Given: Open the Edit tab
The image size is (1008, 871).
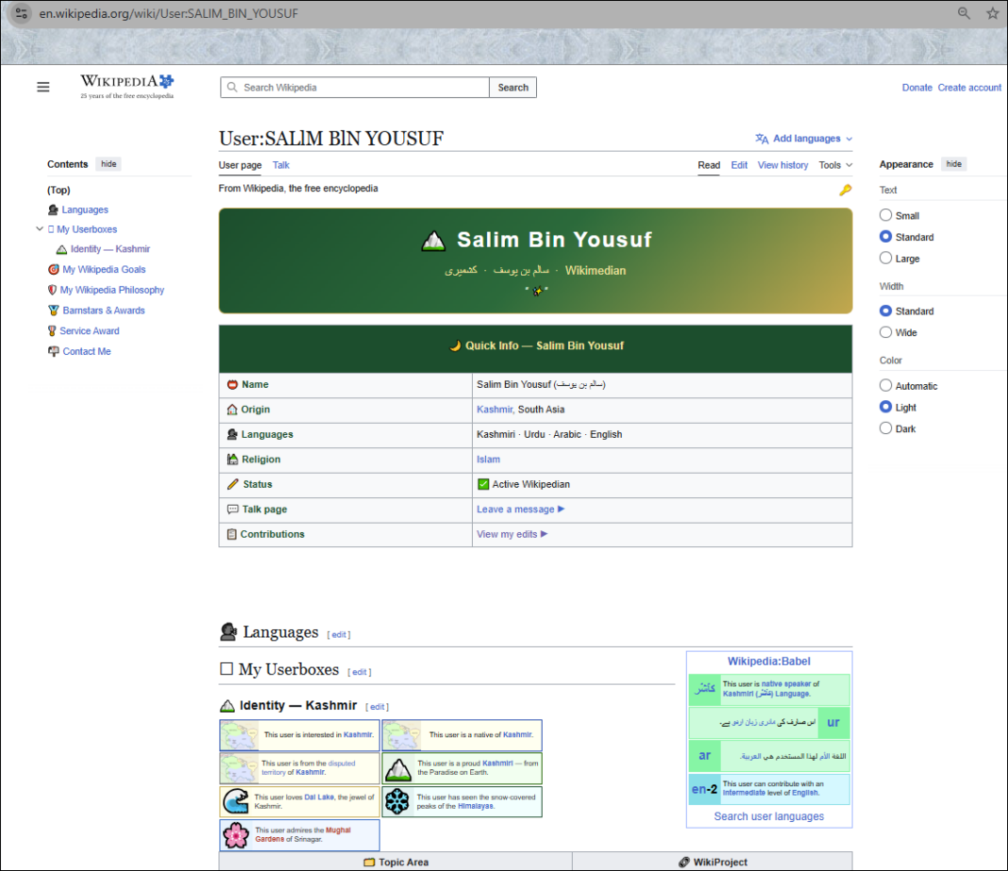Looking at the screenshot, I should tap(739, 165).
